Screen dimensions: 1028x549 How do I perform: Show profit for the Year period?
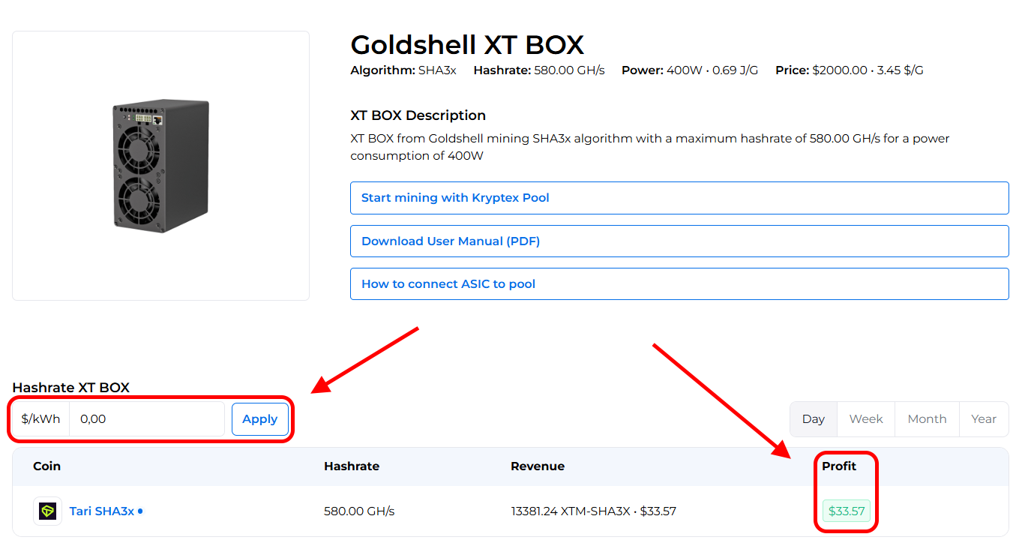[x=983, y=419]
